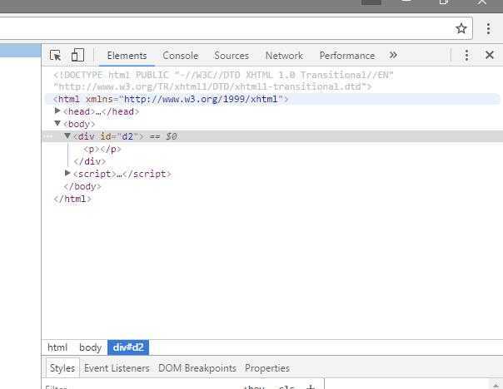This screenshot has width=503, height=389.
Task: Select the DOCTYPE declaration line
Action: (x=223, y=81)
